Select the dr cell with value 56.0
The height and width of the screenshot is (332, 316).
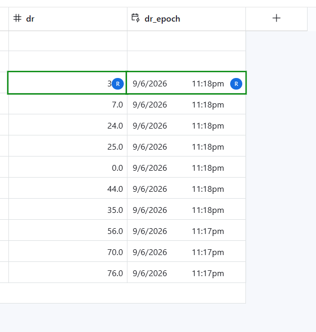(68, 230)
